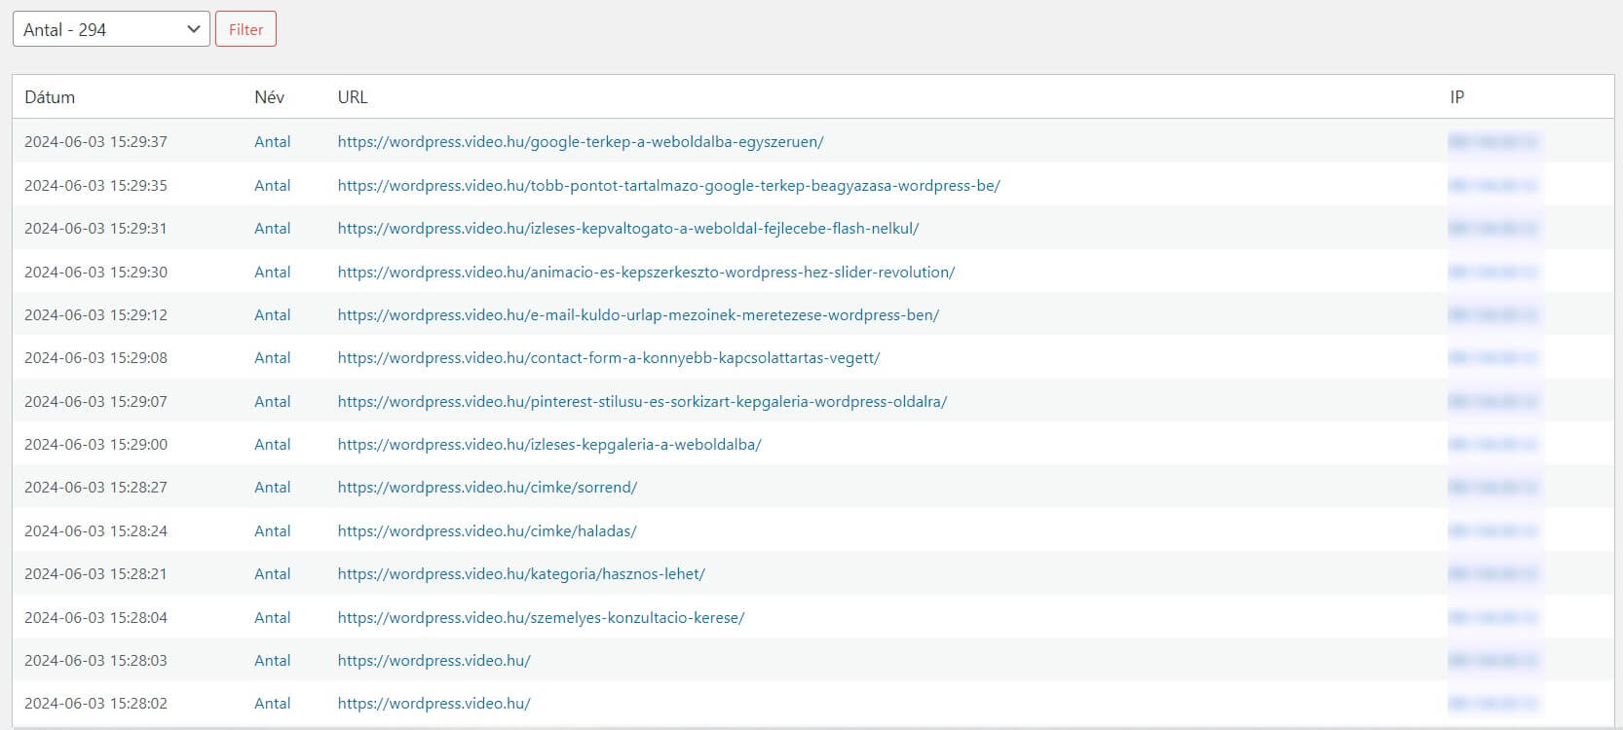Viewport: 1623px width, 730px height.
Task: Click the Antal name in the 15:28:24 row
Action: point(273,531)
